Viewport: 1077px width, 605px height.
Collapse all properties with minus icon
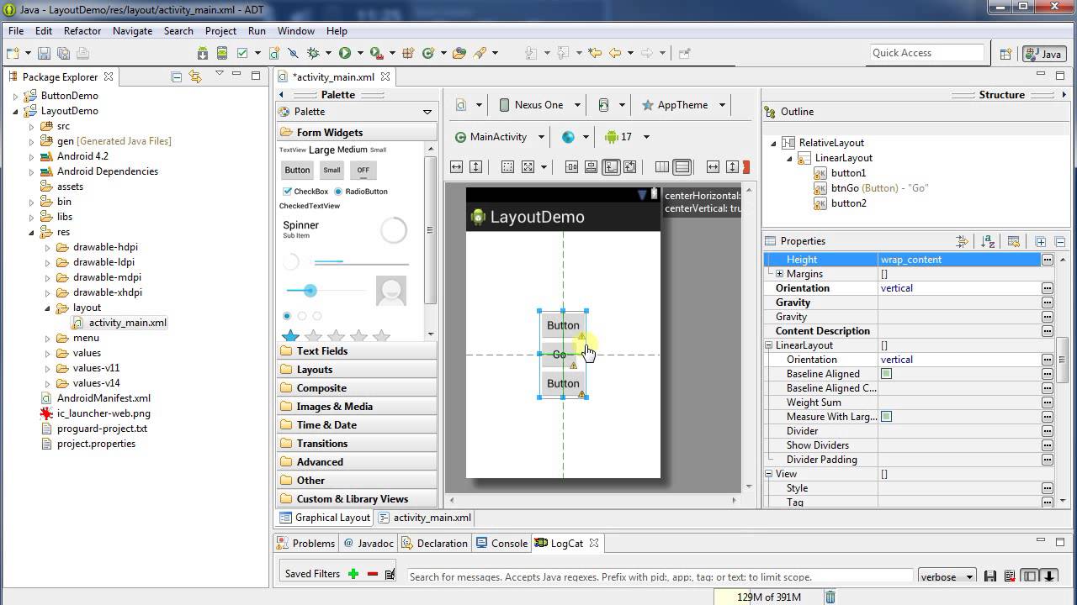point(1060,241)
